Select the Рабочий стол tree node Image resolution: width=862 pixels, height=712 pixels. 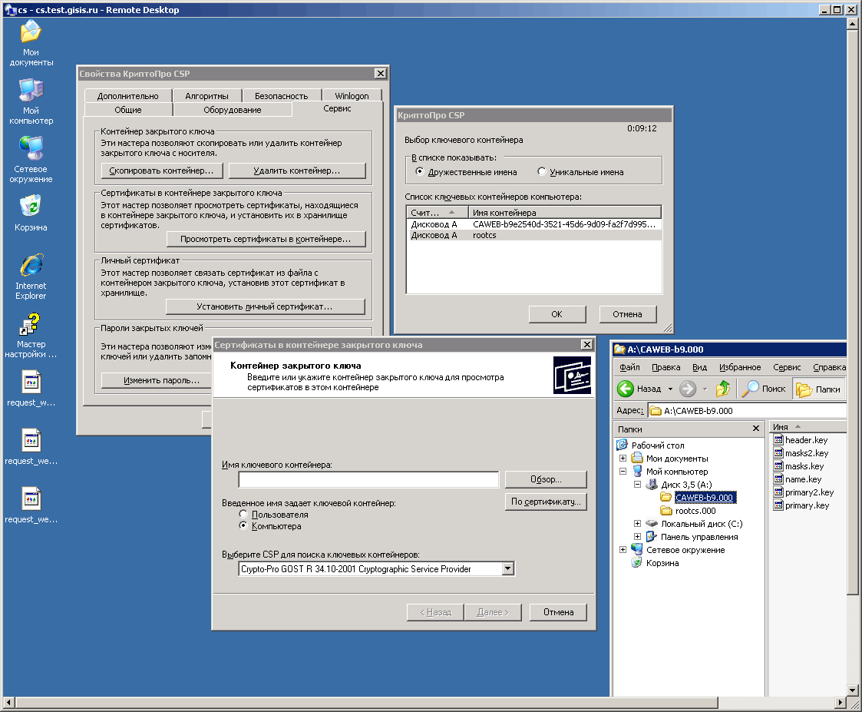coord(658,445)
